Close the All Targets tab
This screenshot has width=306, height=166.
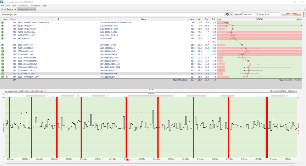tap(14, 9)
